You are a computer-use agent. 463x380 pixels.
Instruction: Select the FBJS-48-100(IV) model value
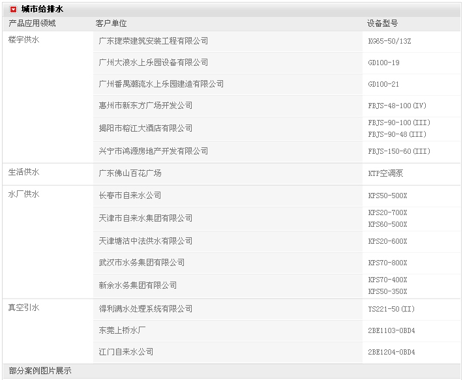tap(397, 106)
